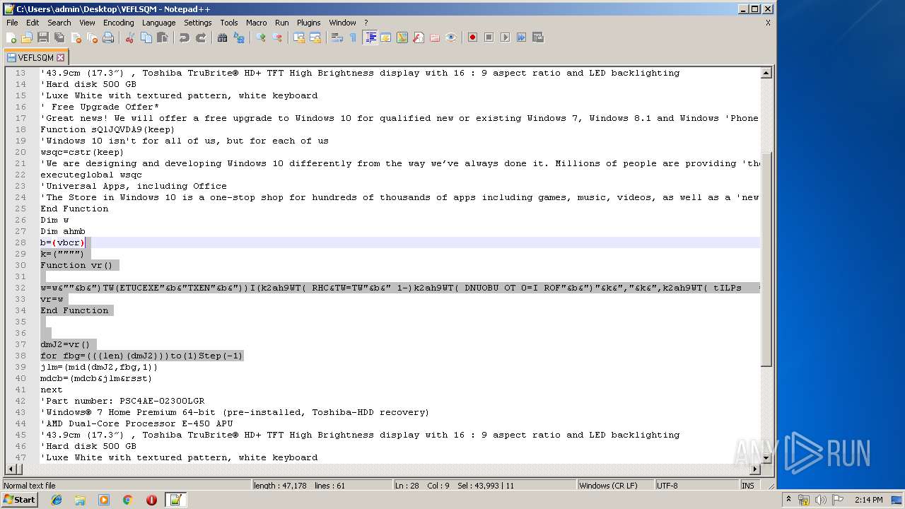Print the document with the Print icon

[108, 37]
